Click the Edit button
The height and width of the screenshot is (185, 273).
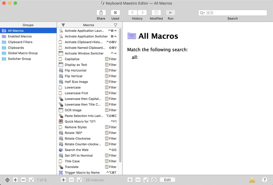coord(168,180)
